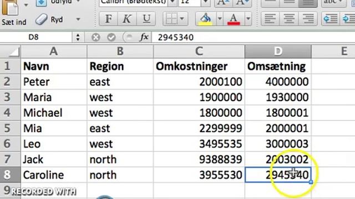Image resolution: width=355 pixels, height=199 pixels.
Task: Click the cell with value 1900000
Action: (199, 97)
